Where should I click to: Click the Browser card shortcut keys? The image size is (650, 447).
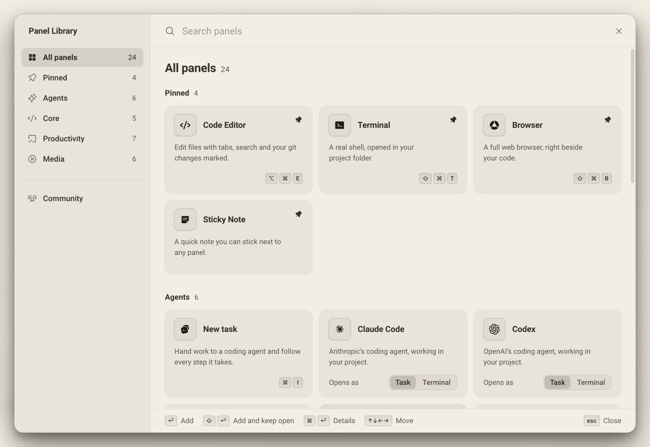pyautogui.click(x=593, y=178)
